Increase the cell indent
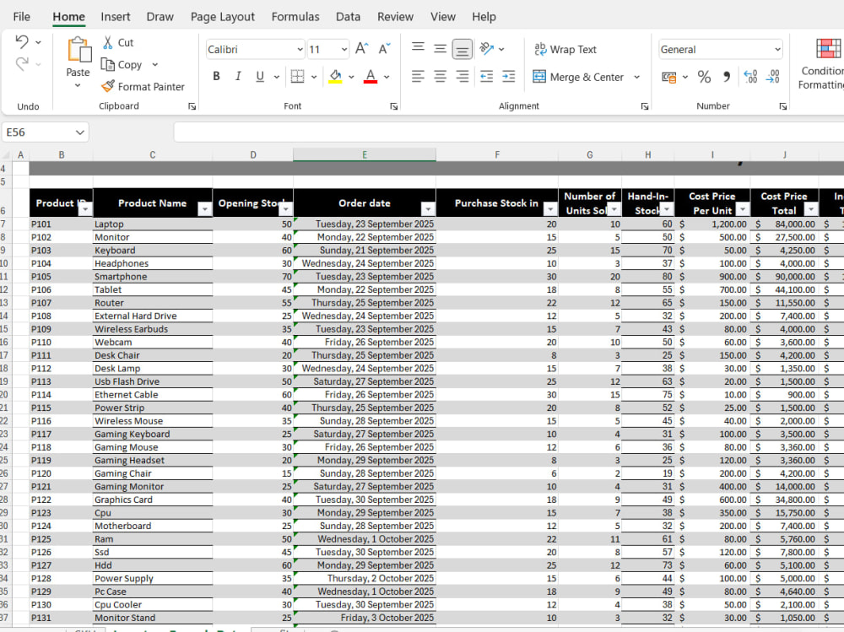This screenshot has height=632, width=844. coord(509,77)
